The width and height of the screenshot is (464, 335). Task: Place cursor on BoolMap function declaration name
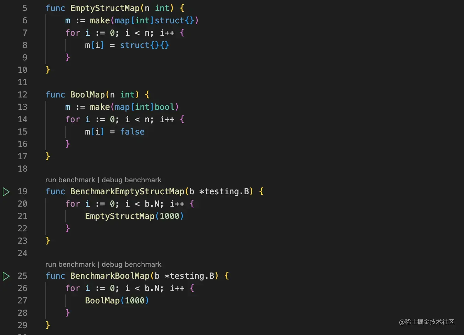[x=88, y=95]
